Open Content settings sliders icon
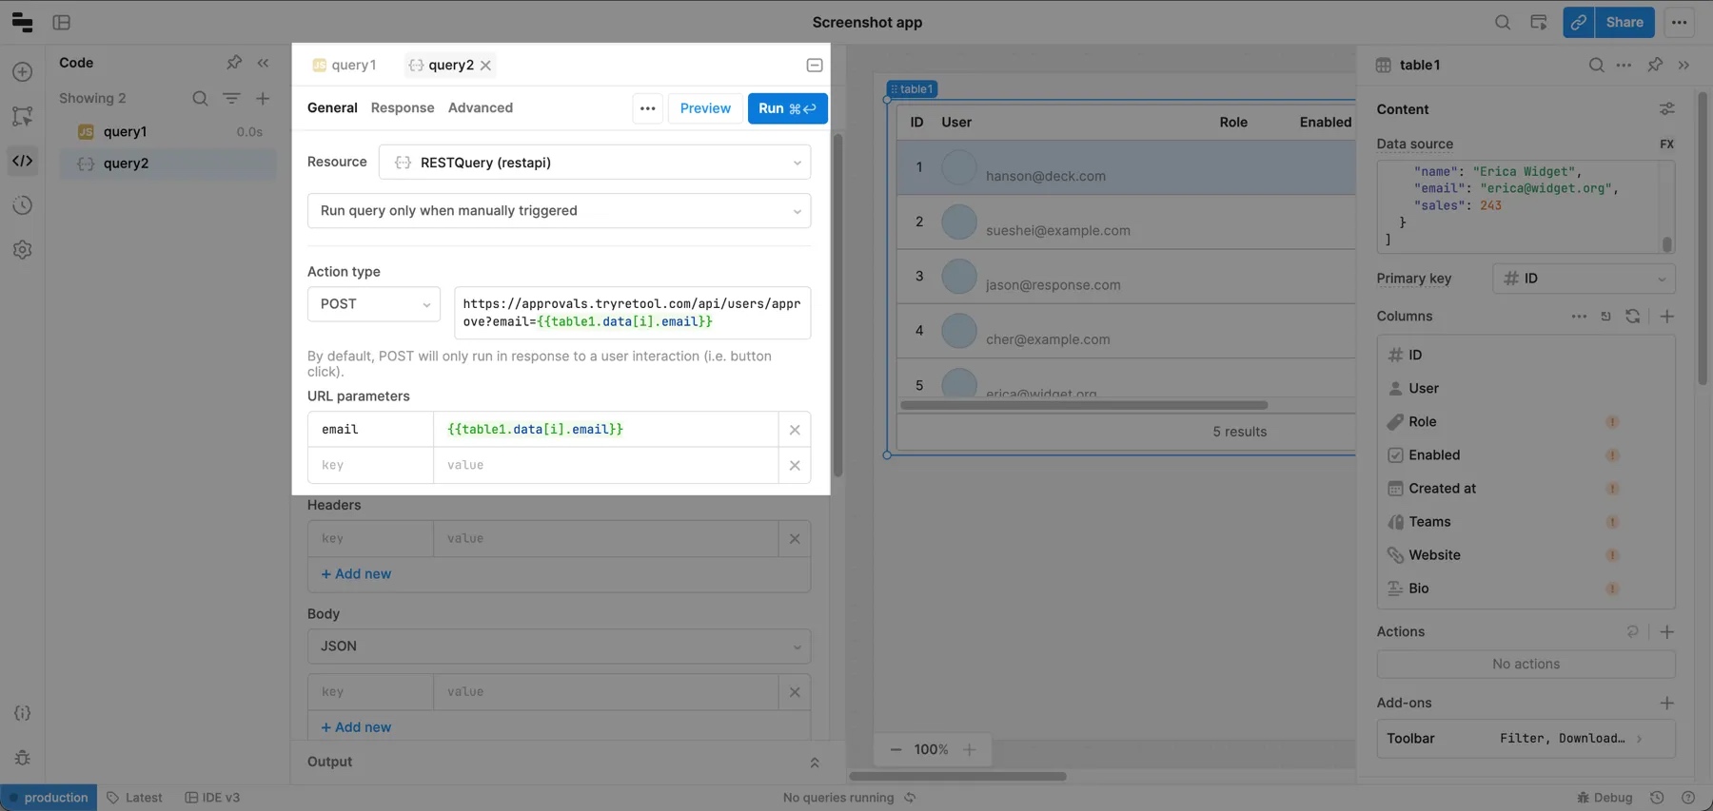Viewport: 1713px width, 811px height. (x=1667, y=109)
